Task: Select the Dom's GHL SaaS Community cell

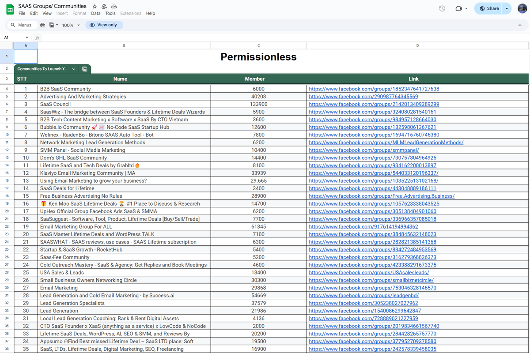Action: point(124,158)
